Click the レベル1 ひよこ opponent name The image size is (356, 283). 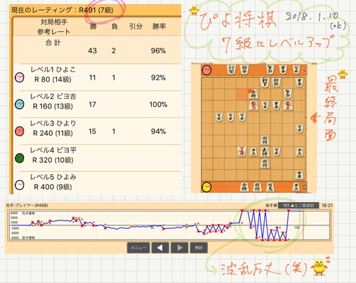(53, 70)
